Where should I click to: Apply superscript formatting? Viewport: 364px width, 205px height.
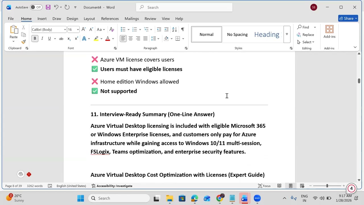tap(76, 38)
